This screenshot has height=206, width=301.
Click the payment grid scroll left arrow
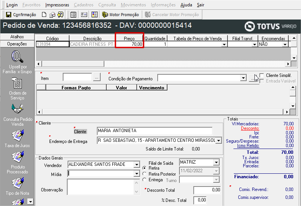pyautogui.click(x=39, y=112)
